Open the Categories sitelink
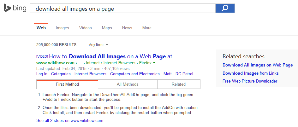This screenshot has width=298, height=127. [61, 74]
